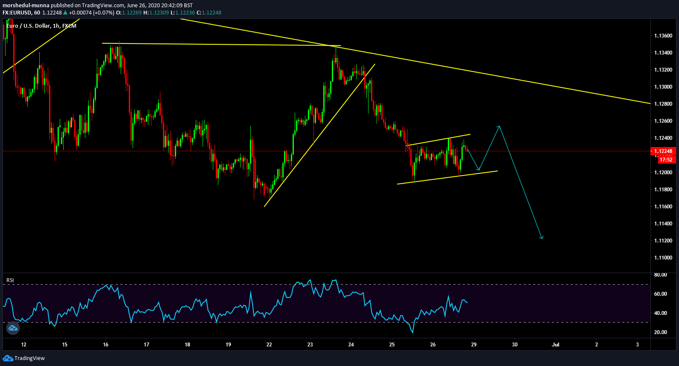Click date label 19 on time axis

pos(229,345)
